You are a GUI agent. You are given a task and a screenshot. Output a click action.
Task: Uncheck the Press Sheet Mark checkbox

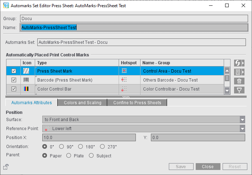14,71
